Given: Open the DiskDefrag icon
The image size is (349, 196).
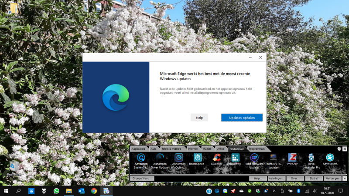Looking at the screenshot, I should click(235, 159).
